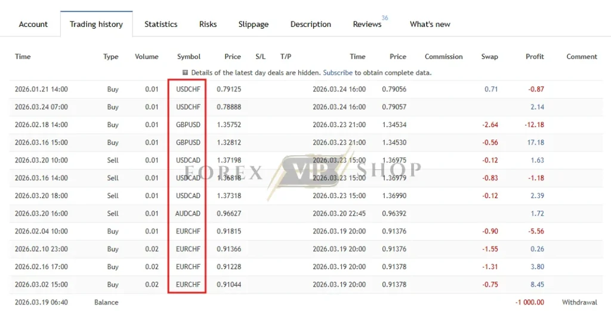Screen dimensions: 611x311
Task: Click swap value -1.55
Action: pyautogui.click(x=490, y=249)
